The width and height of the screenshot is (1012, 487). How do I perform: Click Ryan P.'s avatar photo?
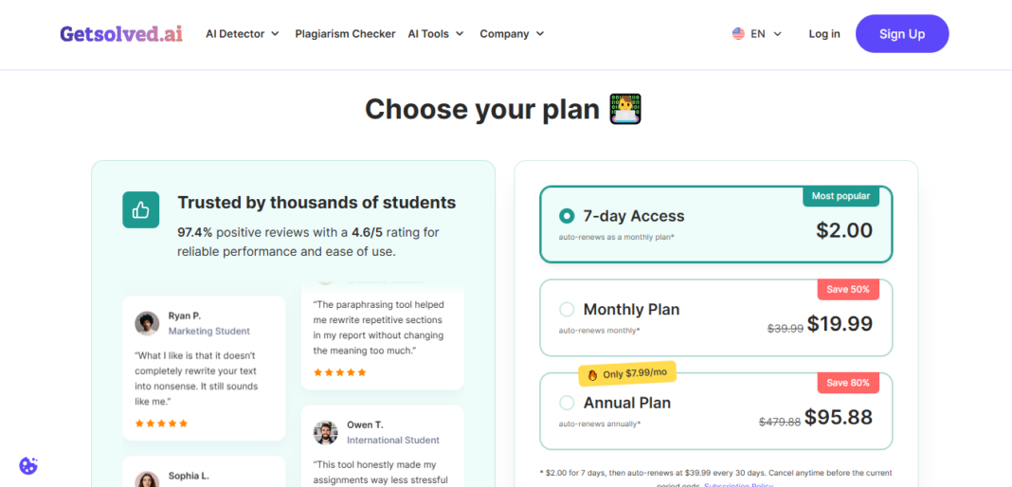tap(147, 323)
